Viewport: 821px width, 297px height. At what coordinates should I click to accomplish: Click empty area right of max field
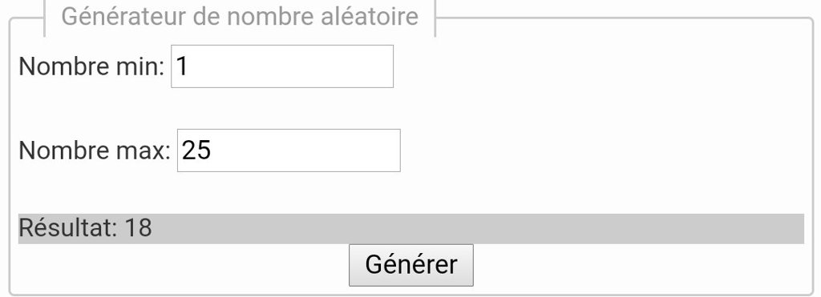tap(602, 151)
